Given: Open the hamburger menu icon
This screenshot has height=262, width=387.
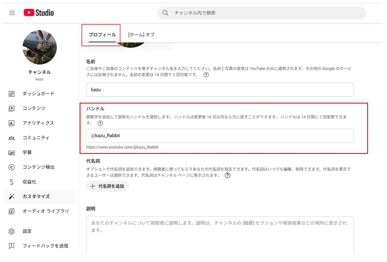Looking at the screenshot, I should click(12, 13).
